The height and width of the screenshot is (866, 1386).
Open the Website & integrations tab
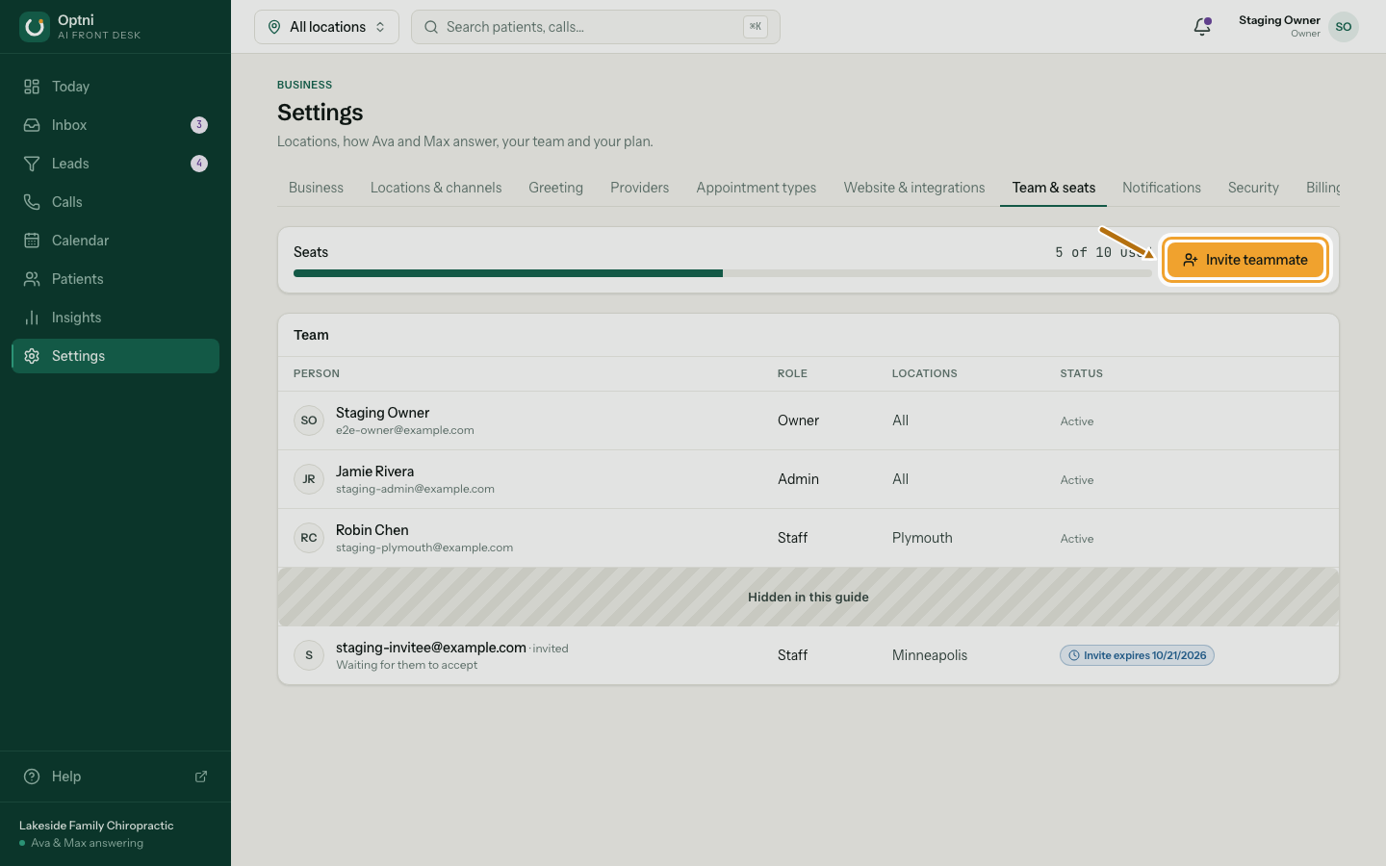tap(914, 188)
